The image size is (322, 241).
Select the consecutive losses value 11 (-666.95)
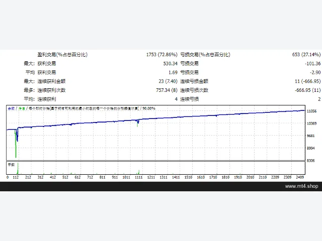(307, 81)
